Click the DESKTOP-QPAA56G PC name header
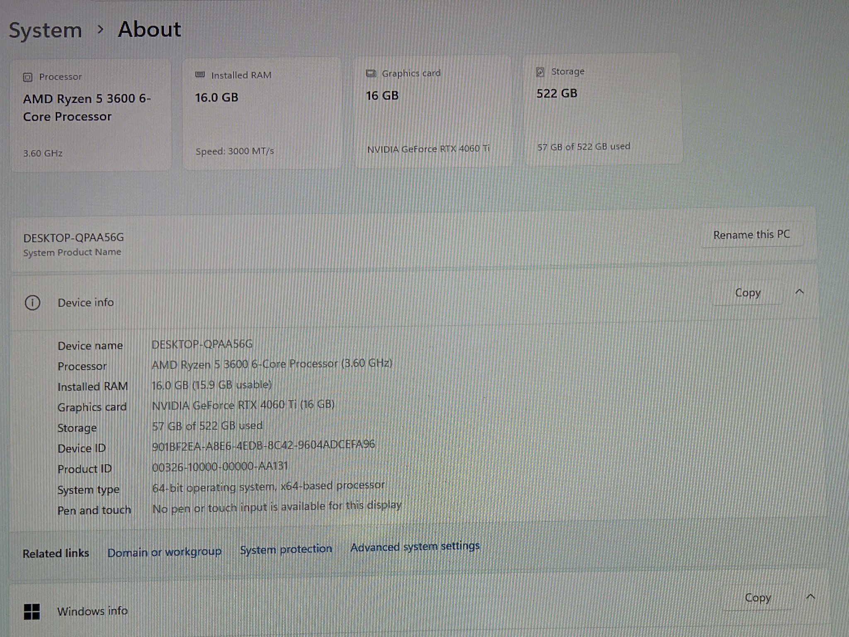849x637 pixels. pyautogui.click(x=74, y=238)
